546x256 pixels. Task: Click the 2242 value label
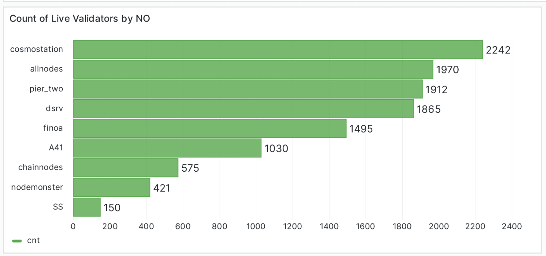pos(498,50)
